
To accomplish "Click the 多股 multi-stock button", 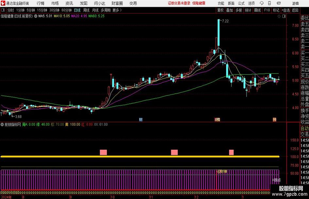I will pyautogui.click(x=239, y=10).
